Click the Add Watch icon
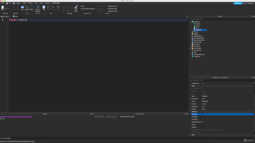Screen dimensions: 255x143 (x=76, y=7)
